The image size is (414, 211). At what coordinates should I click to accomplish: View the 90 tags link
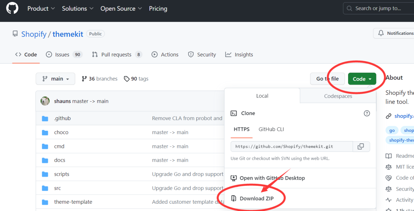(x=136, y=79)
